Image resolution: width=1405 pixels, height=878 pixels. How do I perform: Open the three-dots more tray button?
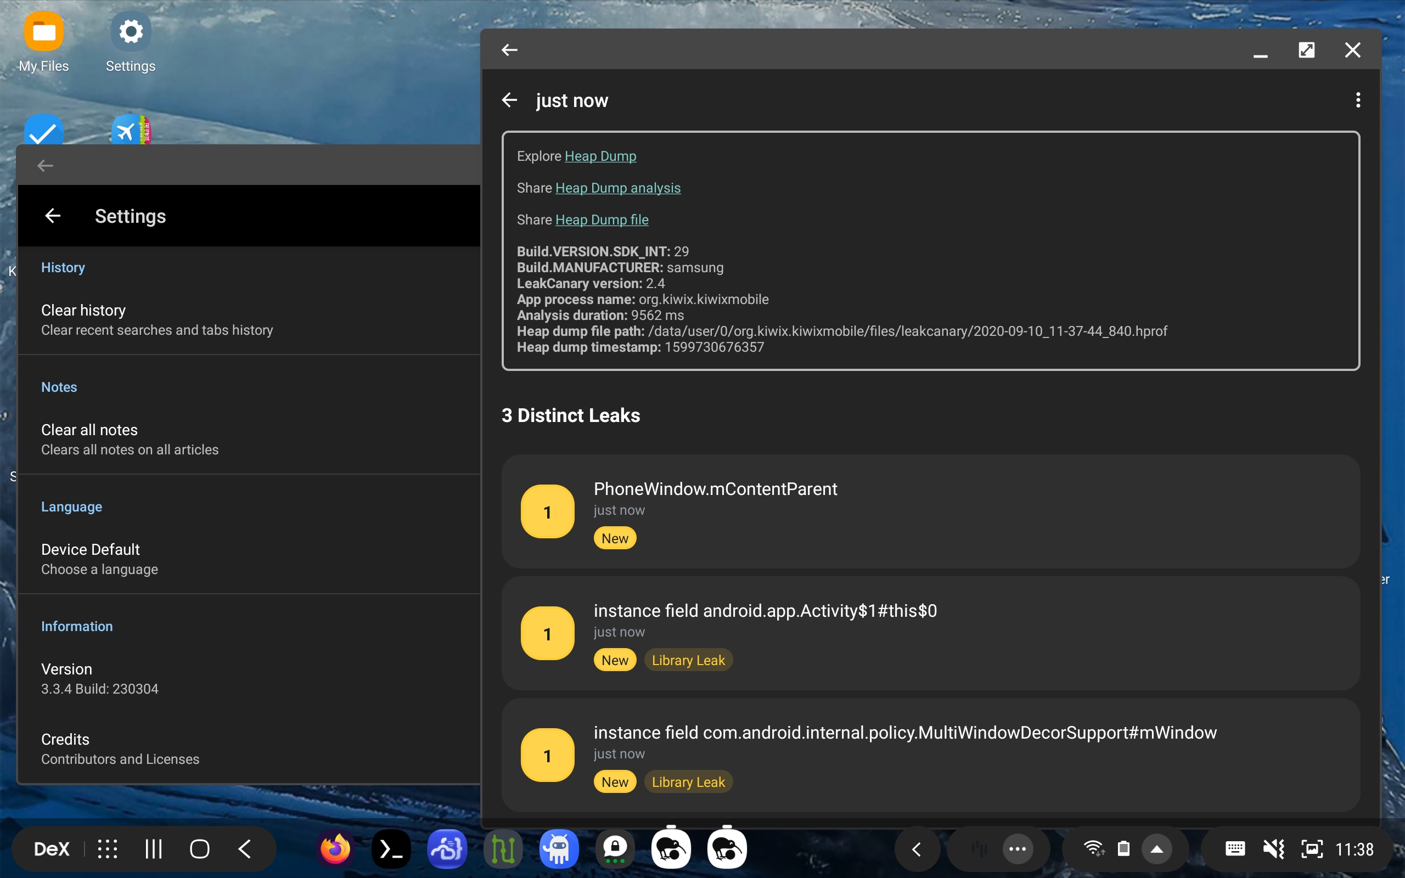[x=1017, y=849]
